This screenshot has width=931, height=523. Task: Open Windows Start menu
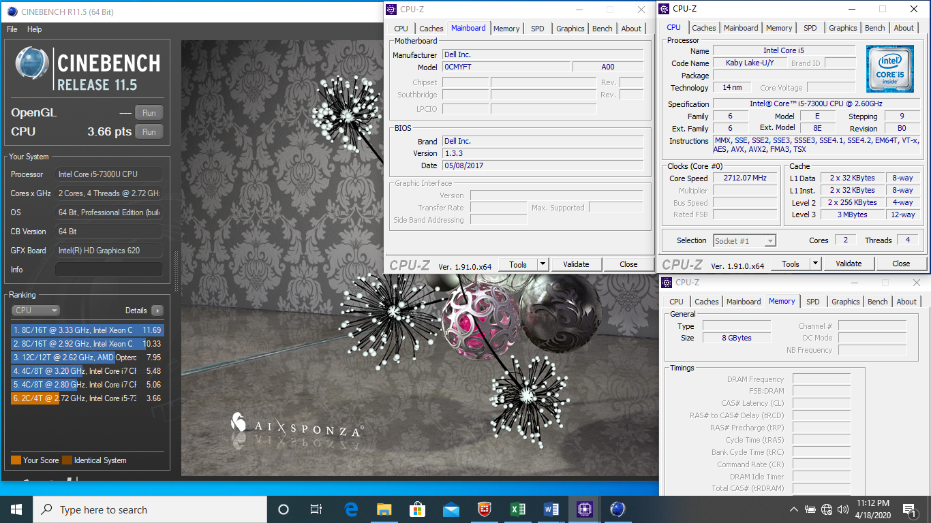click(x=16, y=509)
